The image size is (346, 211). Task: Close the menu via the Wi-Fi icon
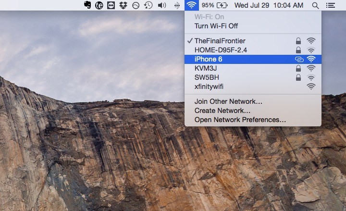tap(192, 5)
